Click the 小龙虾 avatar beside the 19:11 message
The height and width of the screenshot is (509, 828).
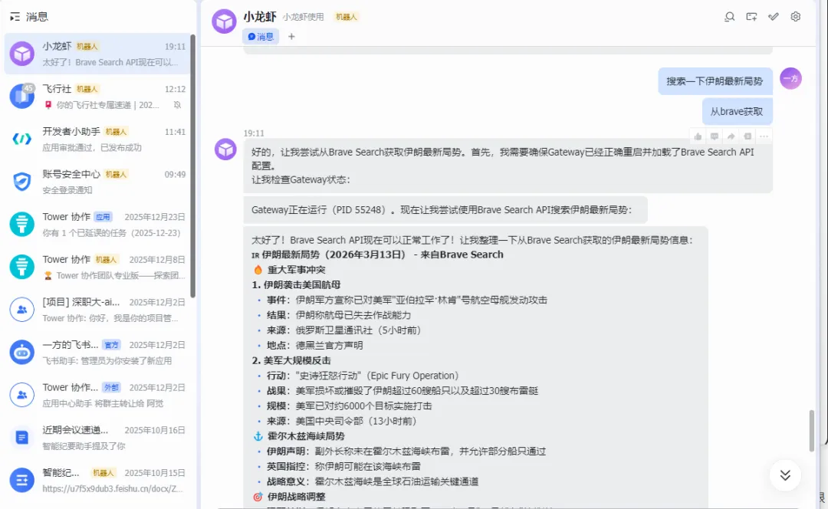point(225,149)
